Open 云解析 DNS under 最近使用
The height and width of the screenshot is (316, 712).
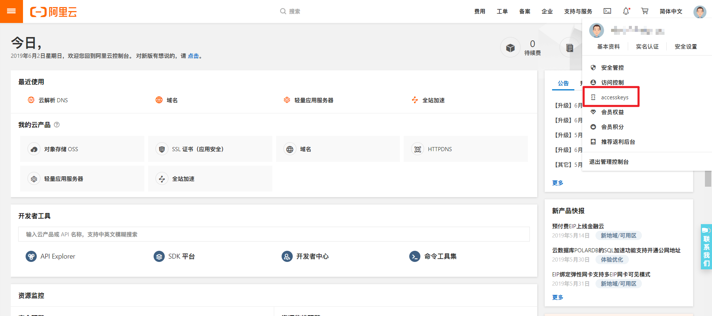[48, 100]
